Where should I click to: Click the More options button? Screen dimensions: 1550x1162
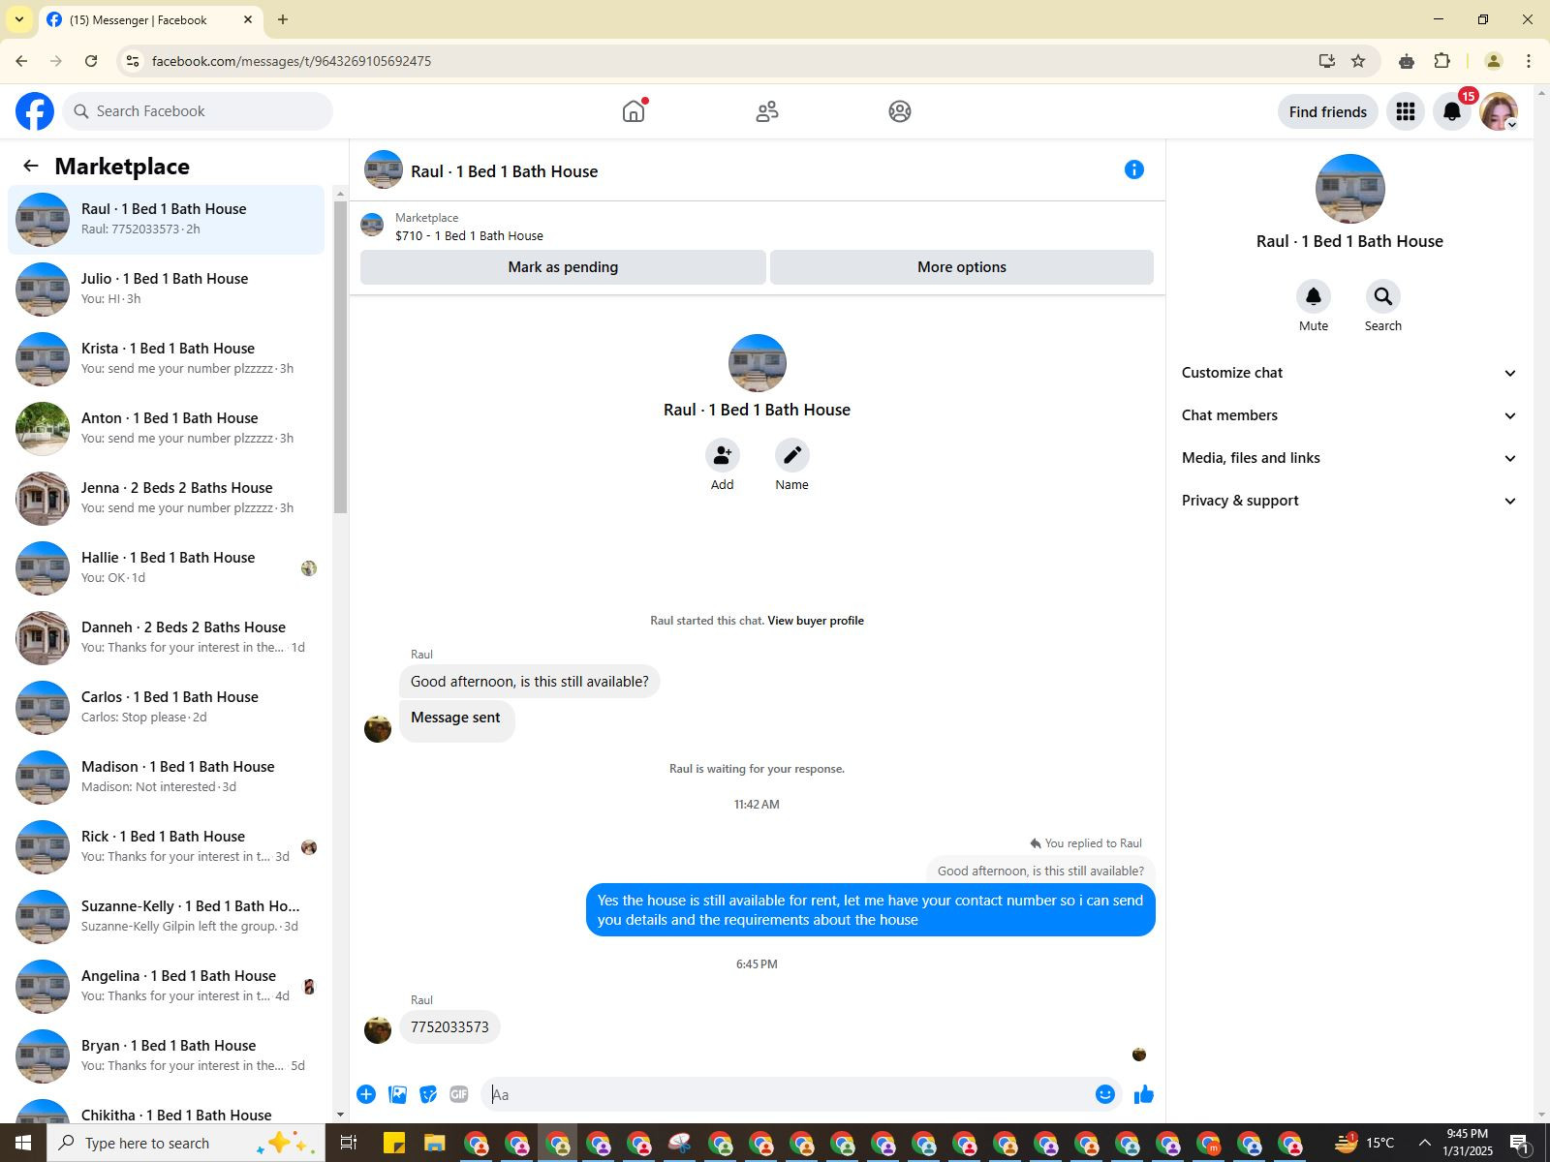(962, 267)
